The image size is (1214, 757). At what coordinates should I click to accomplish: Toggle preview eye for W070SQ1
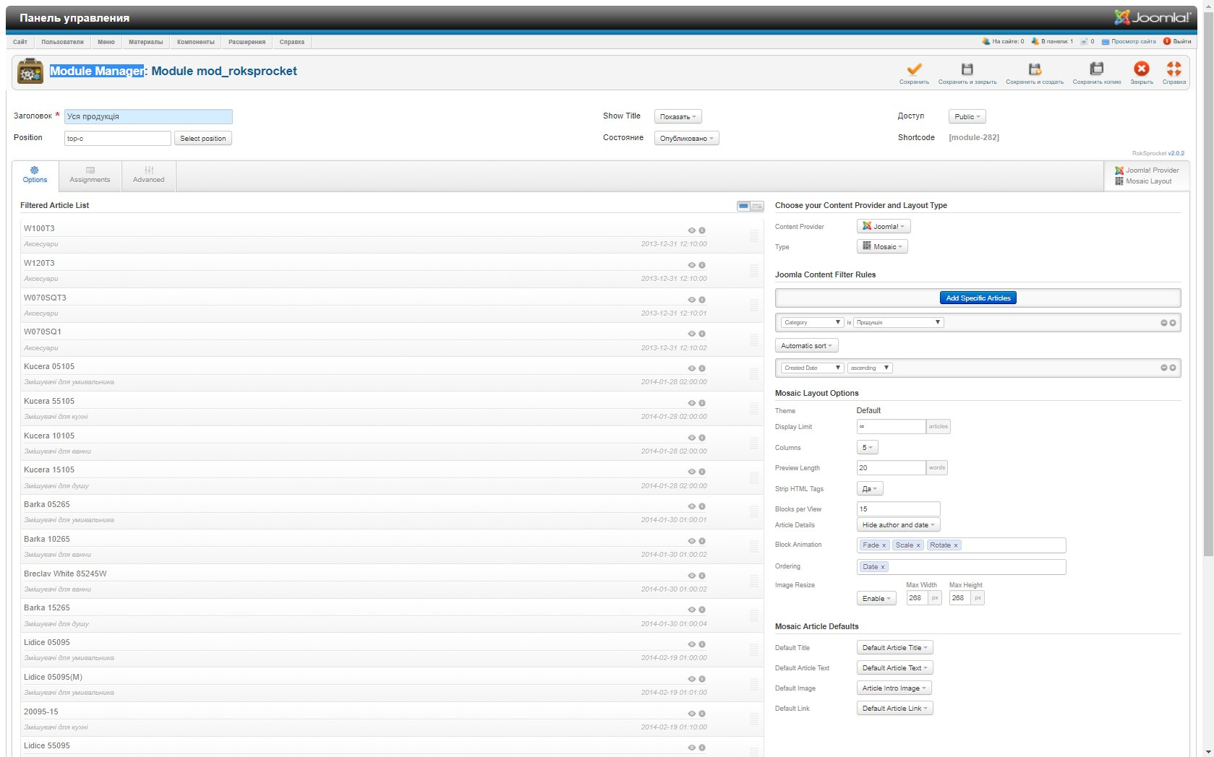click(691, 334)
